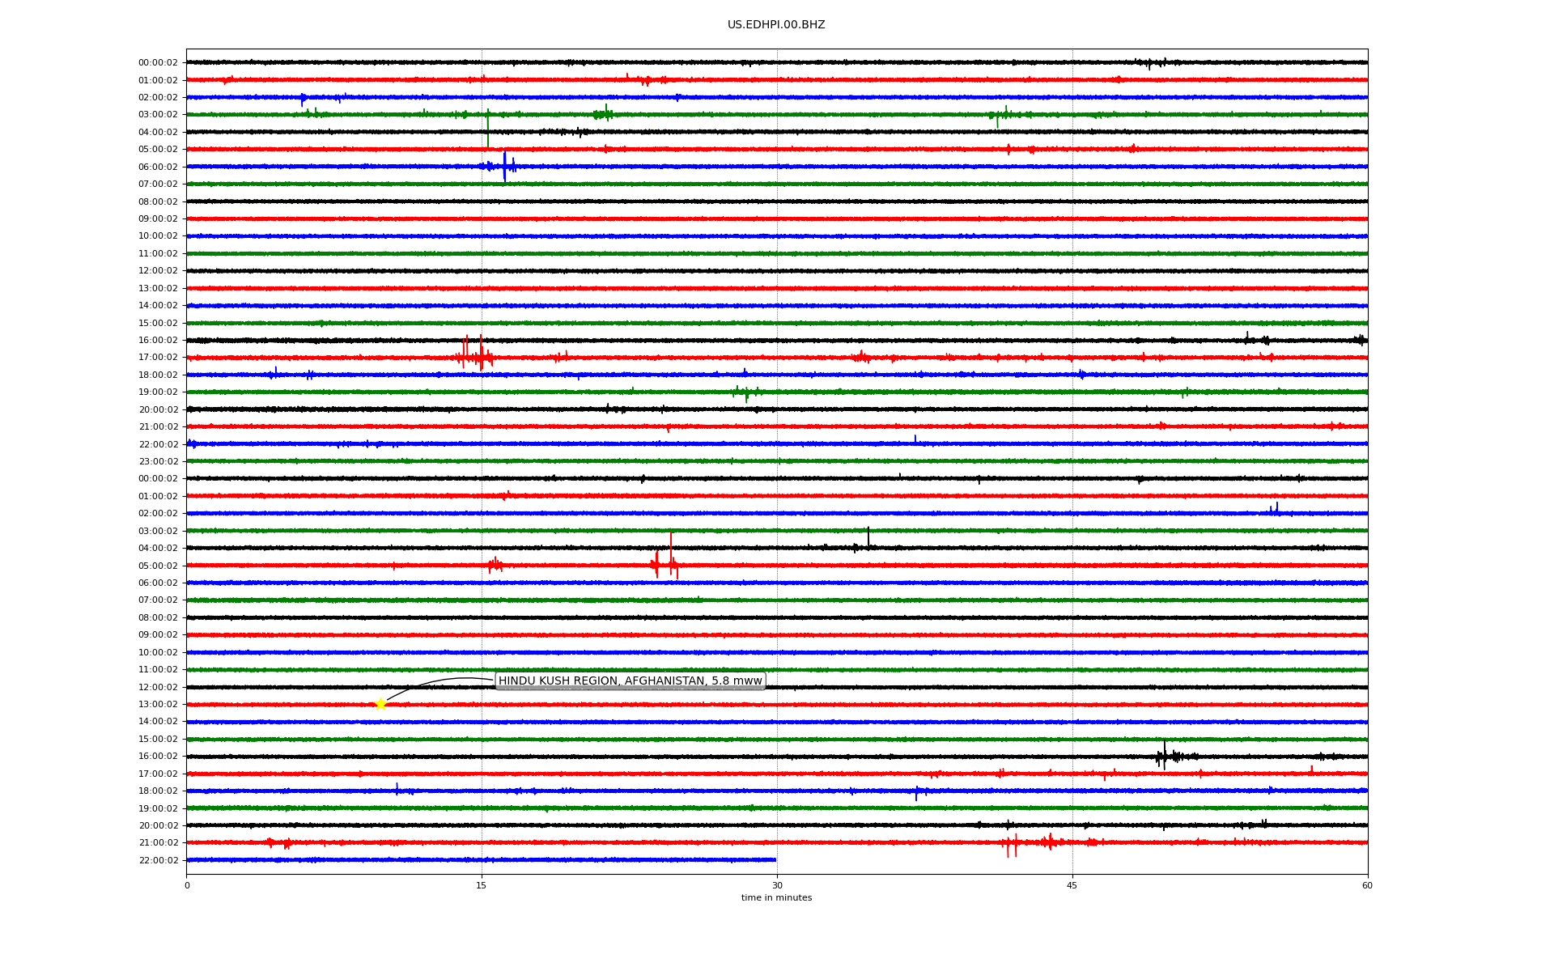Click the end of the final half-length blue trace
The width and height of the screenshot is (1554, 971).
coord(775,859)
